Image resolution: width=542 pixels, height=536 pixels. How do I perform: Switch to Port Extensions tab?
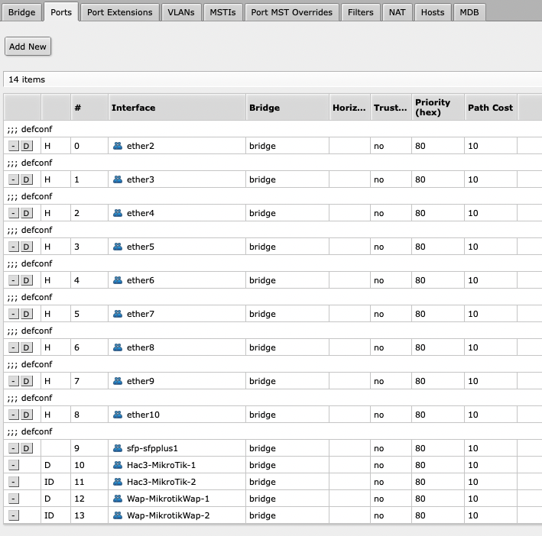click(119, 12)
